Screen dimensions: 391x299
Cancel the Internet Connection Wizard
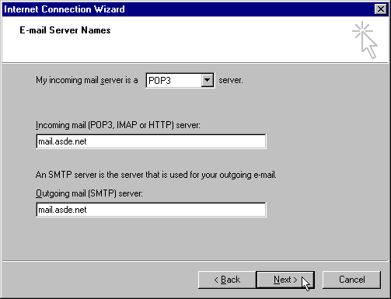coord(351,280)
